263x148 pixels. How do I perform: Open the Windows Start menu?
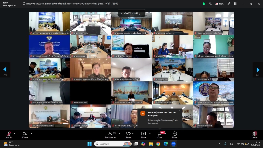[x=90, y=144]
